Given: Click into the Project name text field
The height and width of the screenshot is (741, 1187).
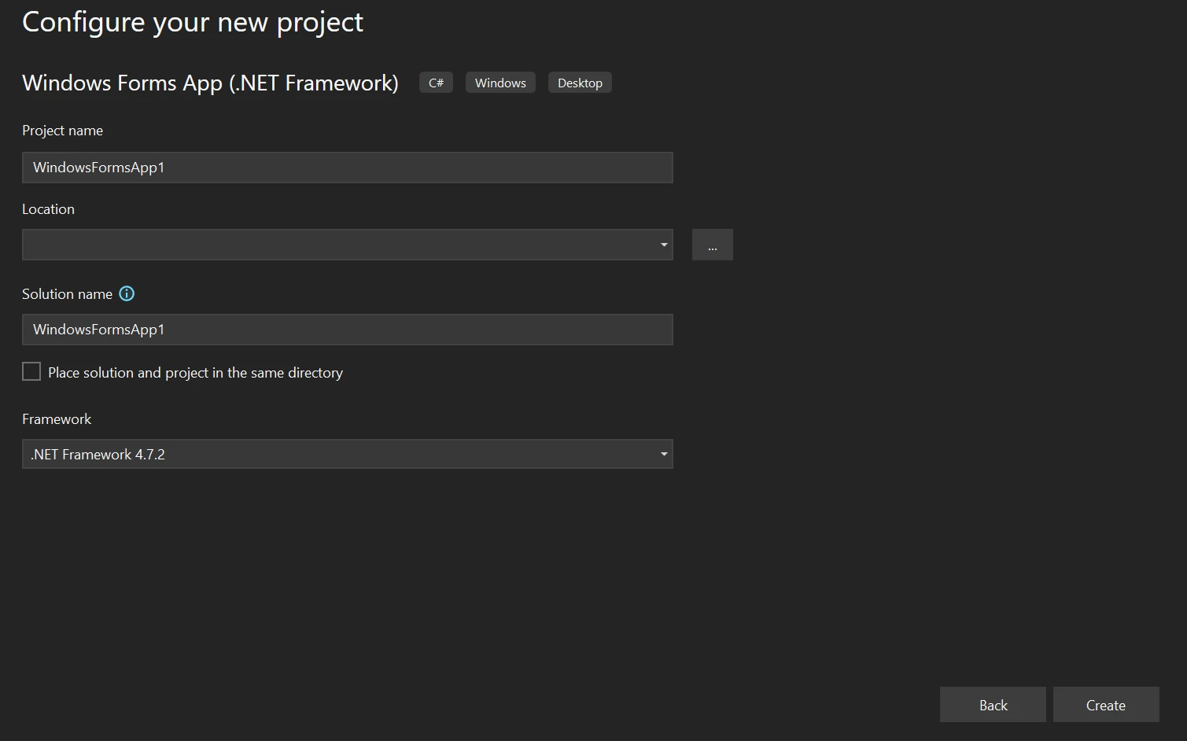Looking at the screenshot, I should [347, 168].
